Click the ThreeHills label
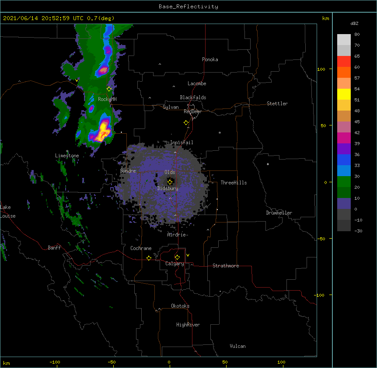This screenshot has height=368, width=377. [x=234, y=183]
